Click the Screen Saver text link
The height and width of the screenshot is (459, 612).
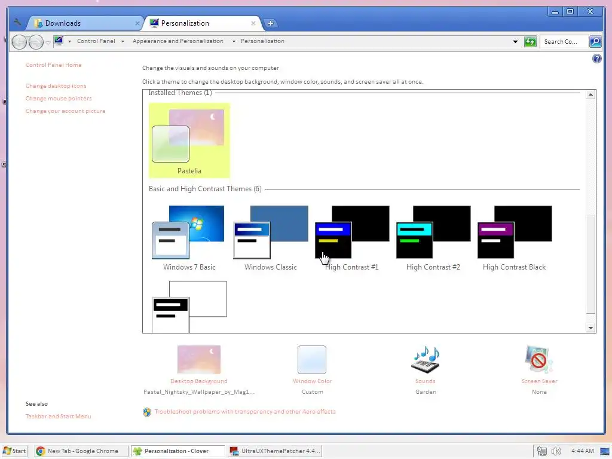(539, 381)
